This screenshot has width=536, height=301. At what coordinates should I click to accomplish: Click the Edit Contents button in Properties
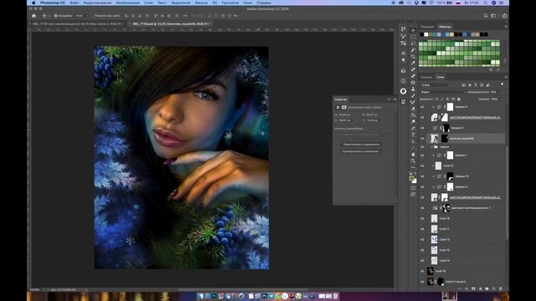361,145
